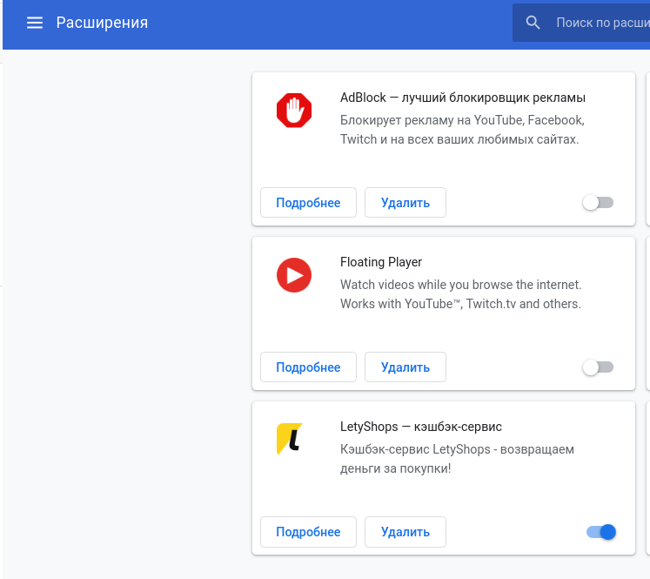Viewport: 650px width, 579px height.
Task: Click the AdBlock red hand icon
Action: point(294,111)
